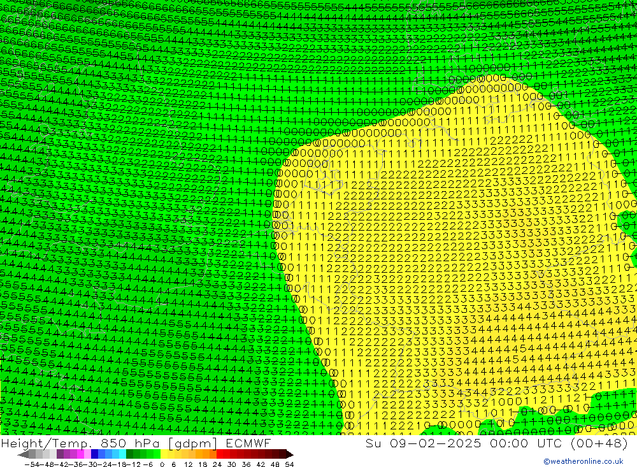The height and width of the screenshot is (467, 637).
Task: Open the weatheronline.co.uk copyright link
Action: [583, 461]
